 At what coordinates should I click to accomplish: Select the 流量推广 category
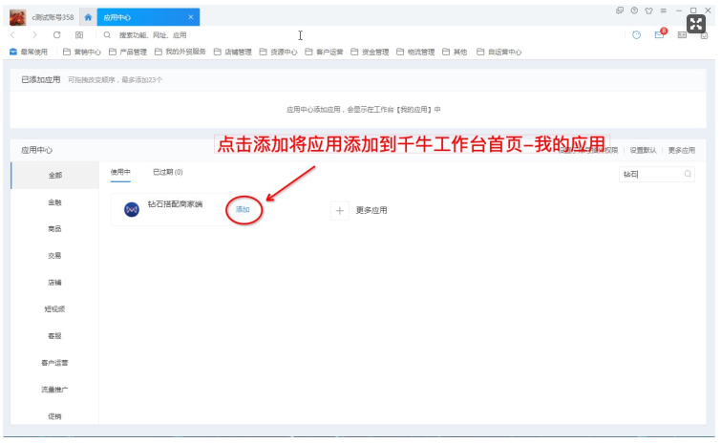pyautogui.click(x=54, y=390)
